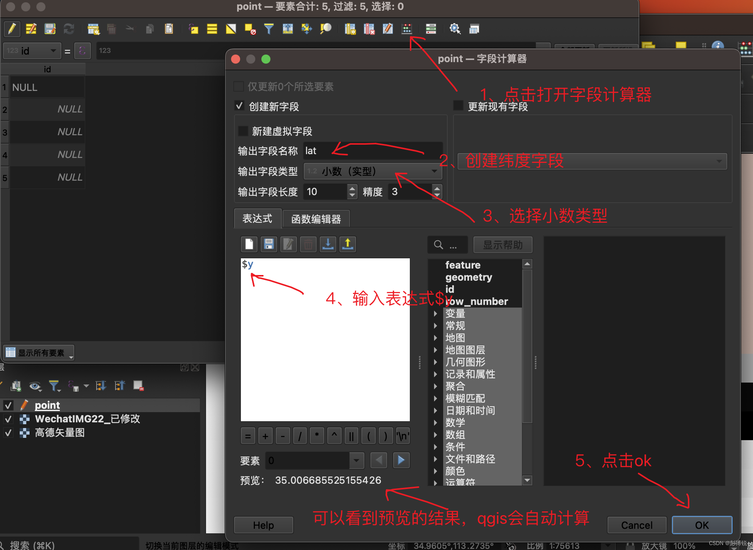Click the 输出字段名称 input field
753x550 pixels.
[x=373, y=151]
